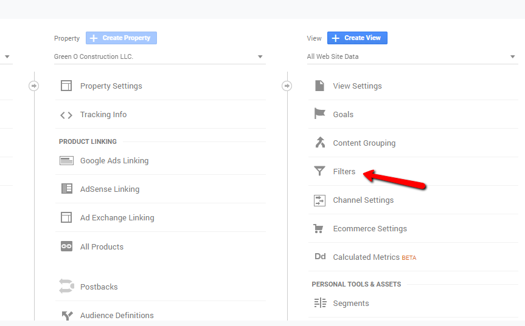Click the Goals flag icon
This screenshot has width=525, height=326.
319,114
